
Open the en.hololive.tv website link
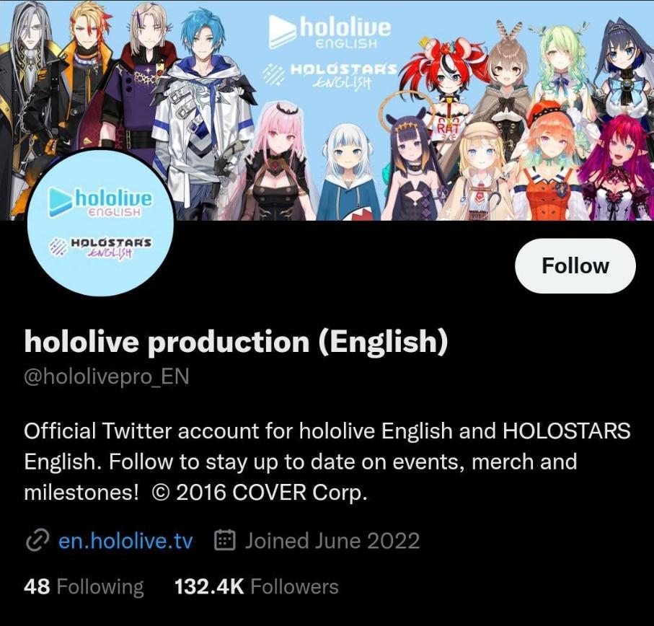[125, 541]
